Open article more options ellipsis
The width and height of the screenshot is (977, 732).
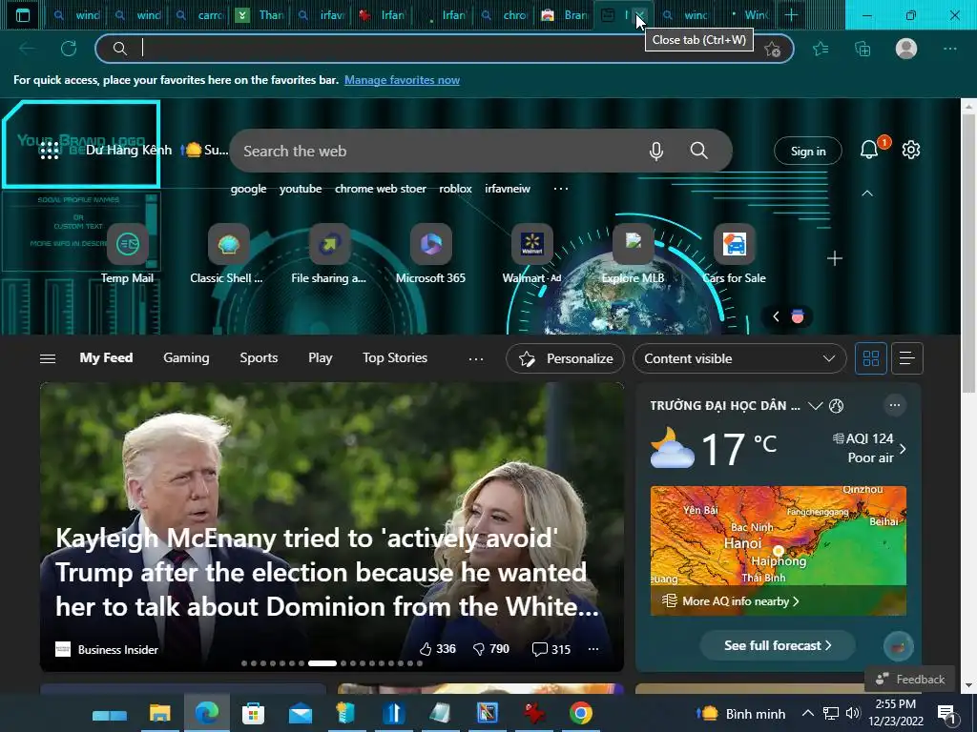(x=593, y=649)
